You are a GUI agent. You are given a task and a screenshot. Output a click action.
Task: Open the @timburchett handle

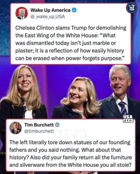[39, 131]
